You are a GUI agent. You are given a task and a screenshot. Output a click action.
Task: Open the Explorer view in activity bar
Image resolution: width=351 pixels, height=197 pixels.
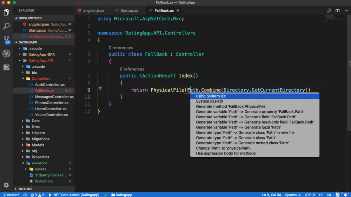point(6,12)
